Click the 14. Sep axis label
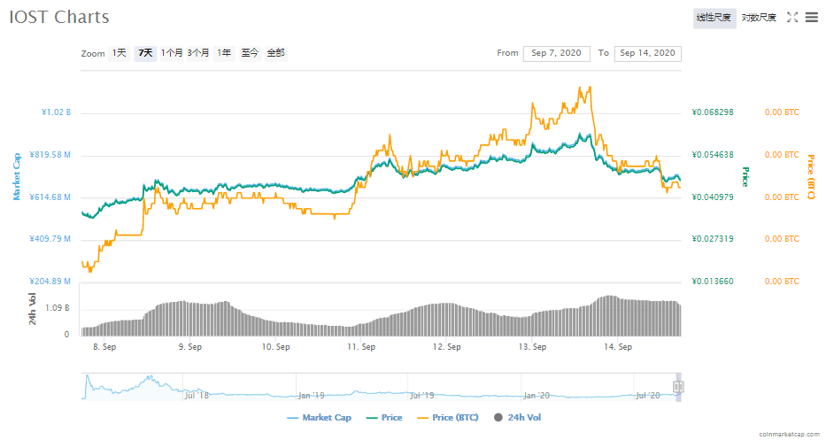Screen dimensions: 826x440 618,347
